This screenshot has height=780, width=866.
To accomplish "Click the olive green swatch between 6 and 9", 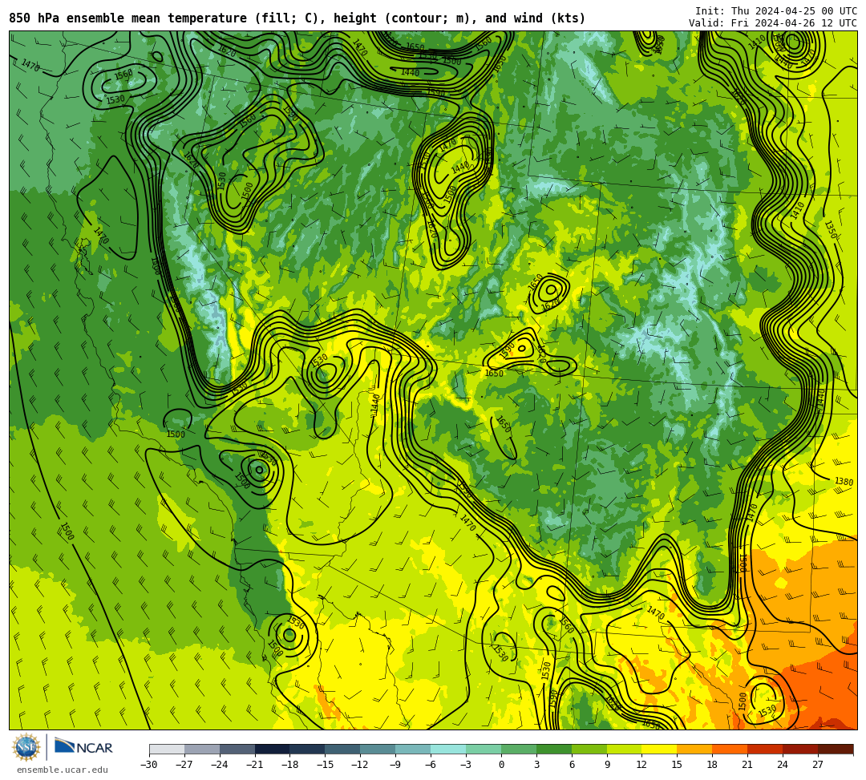I will click(x=589, y=749).
